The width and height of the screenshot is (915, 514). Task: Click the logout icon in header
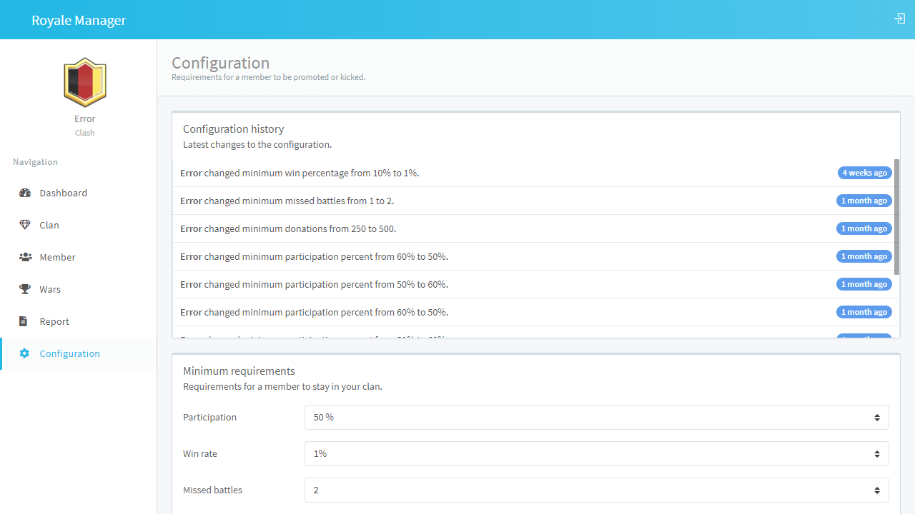(x=900, y=19)
